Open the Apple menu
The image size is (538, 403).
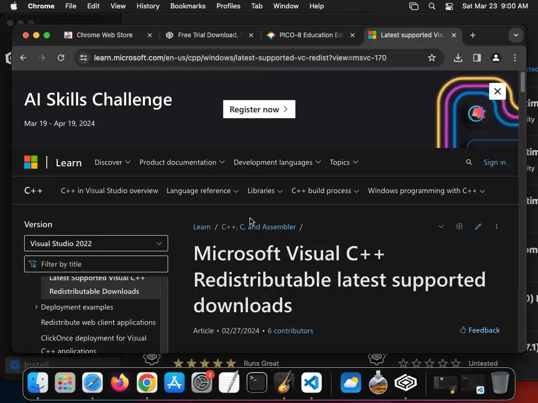tap(14, 6)
